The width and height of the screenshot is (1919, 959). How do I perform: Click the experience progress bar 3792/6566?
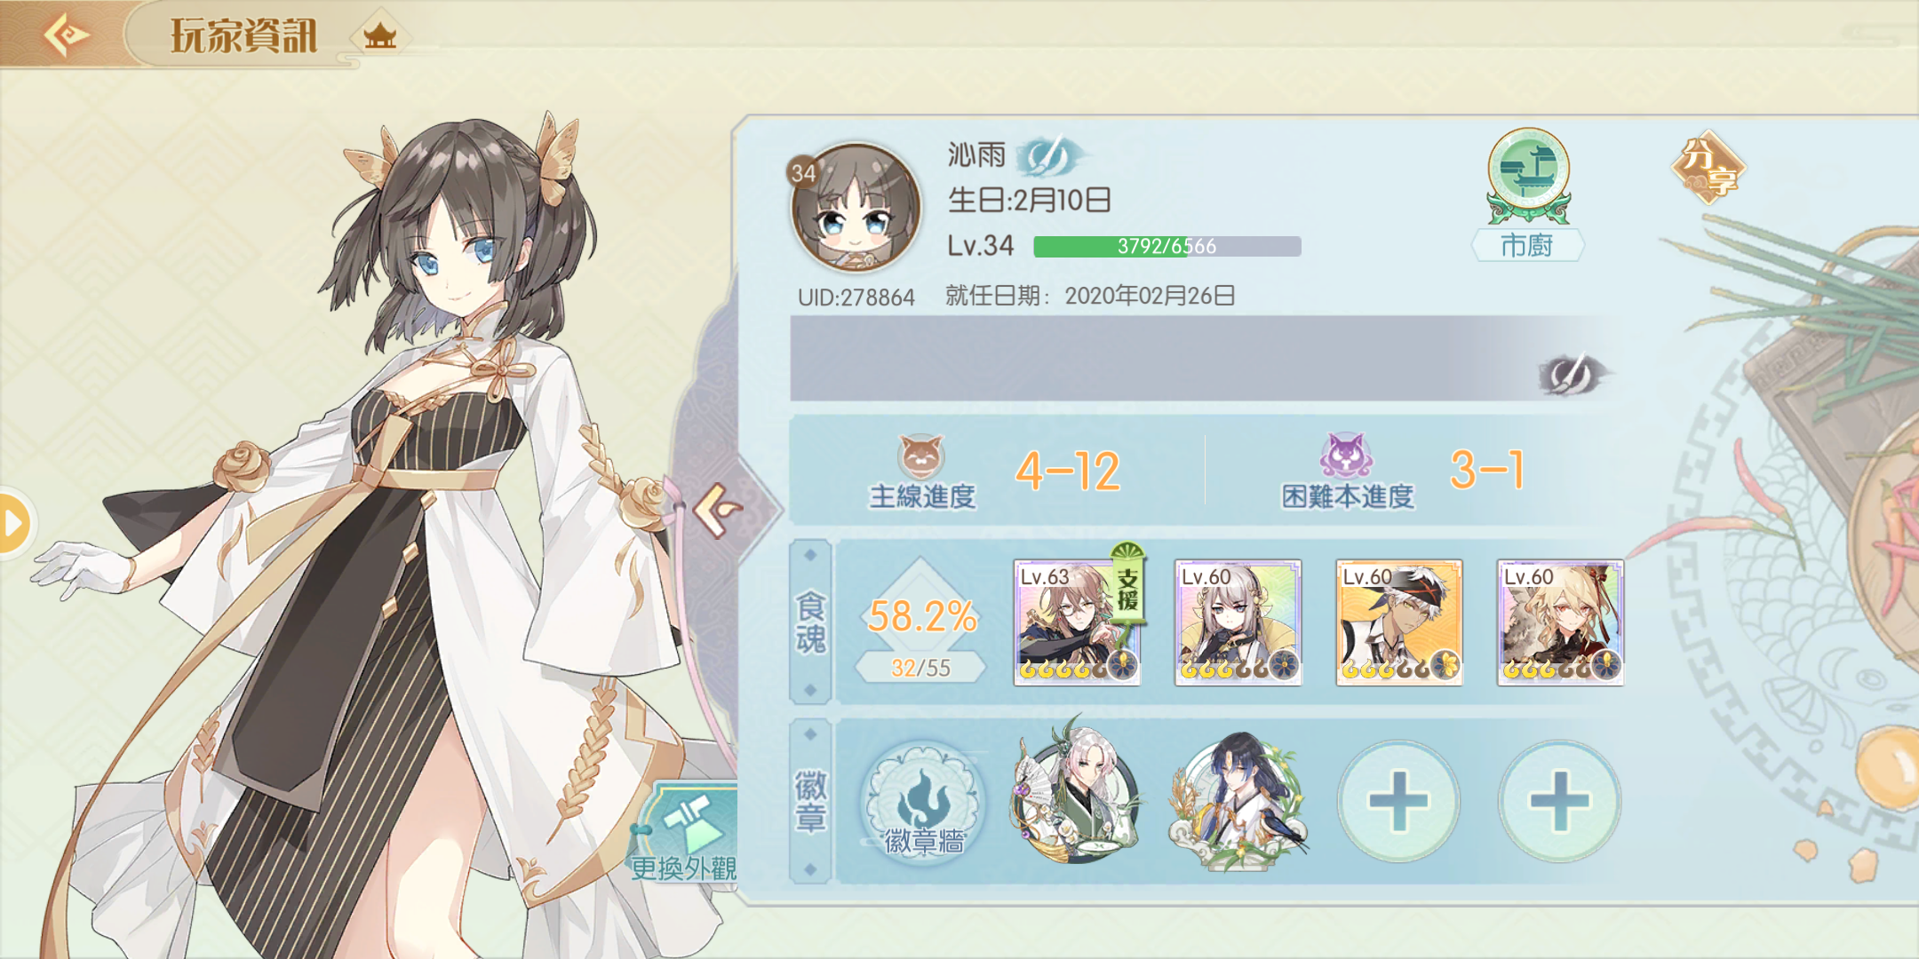click(1167, 246)
